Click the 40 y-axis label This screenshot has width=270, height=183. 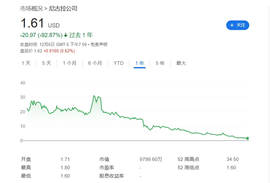click(x=23, y=83)
